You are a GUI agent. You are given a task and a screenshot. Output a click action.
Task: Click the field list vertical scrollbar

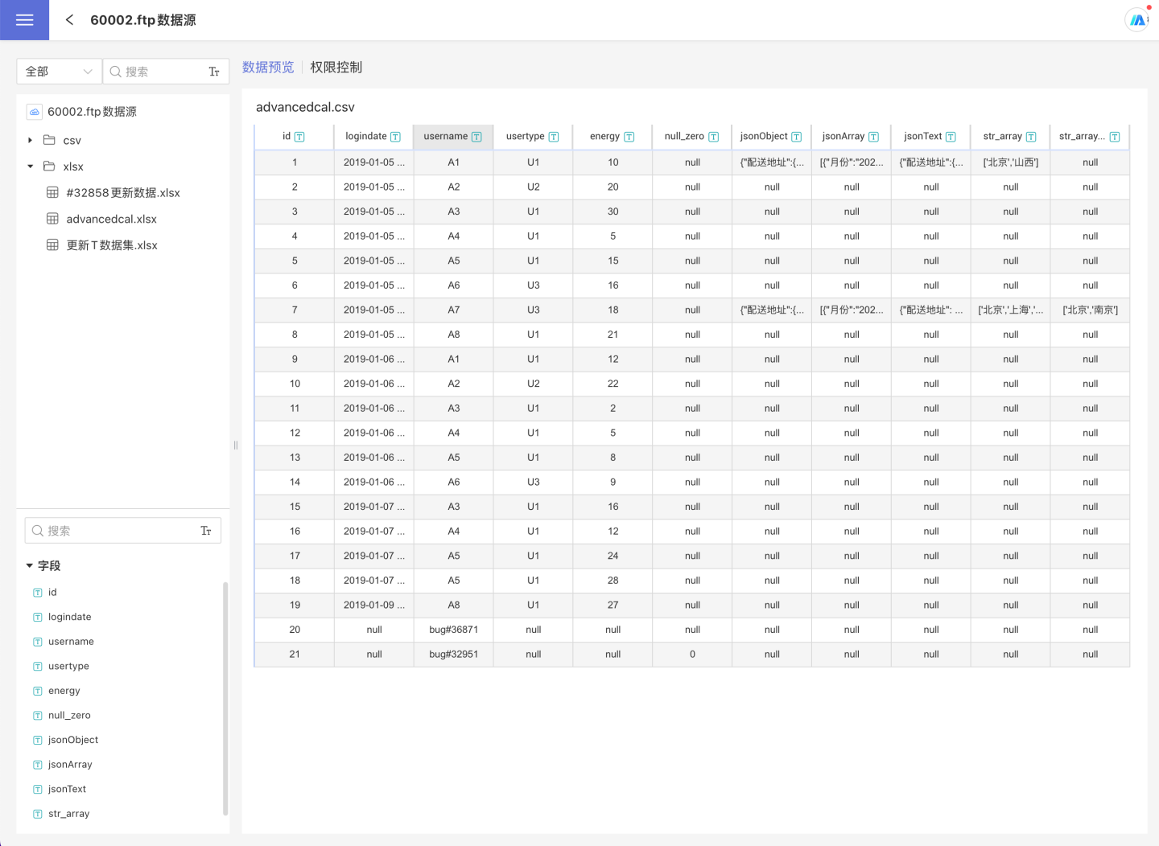[x=225, y=698]
